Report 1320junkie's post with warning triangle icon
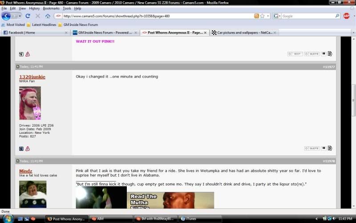Screen dimensions: 356x223 pyautogui.click(x=28, y=149)
